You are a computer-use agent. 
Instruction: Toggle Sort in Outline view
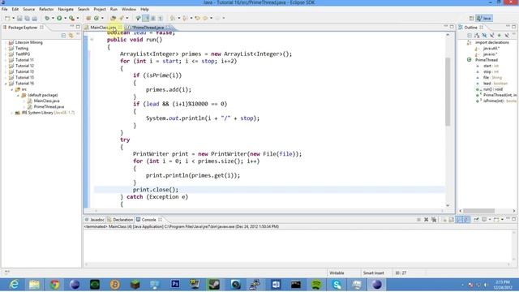pyautogui.click(x=477, y=36)
